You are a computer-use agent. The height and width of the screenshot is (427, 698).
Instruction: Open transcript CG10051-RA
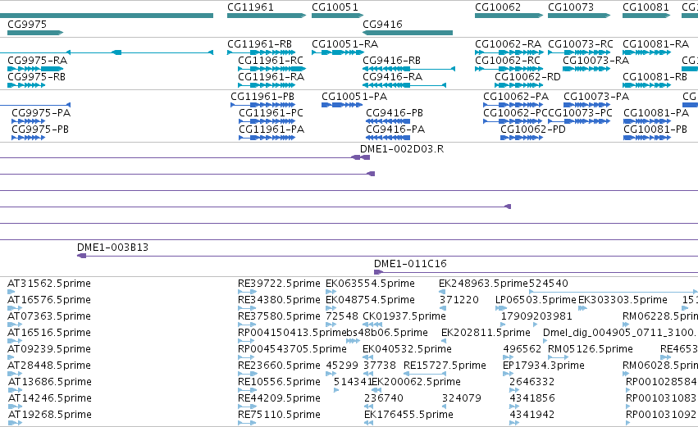click(337, 52)
